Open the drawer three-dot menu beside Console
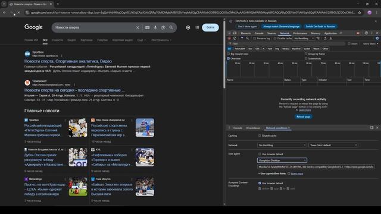The height and width of the screenshot is (214, 381). (229, 128)
